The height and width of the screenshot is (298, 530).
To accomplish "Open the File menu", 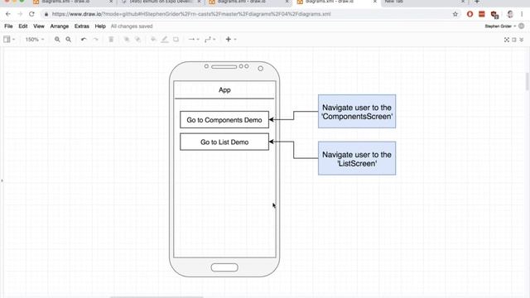I will [8, 26].
